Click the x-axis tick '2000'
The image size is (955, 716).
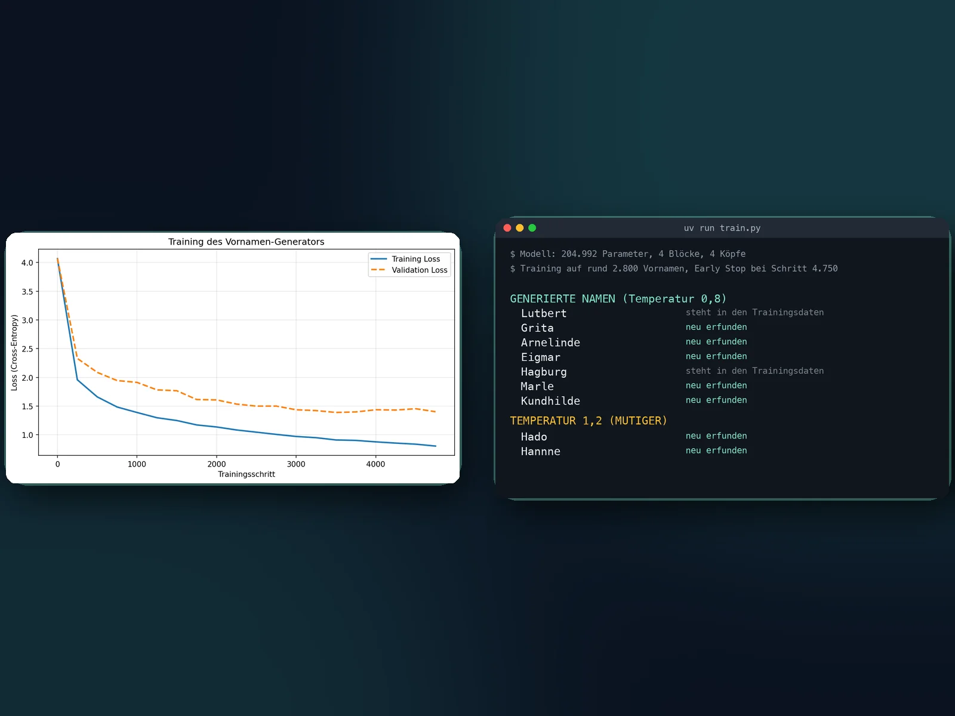tap(217, 464)
